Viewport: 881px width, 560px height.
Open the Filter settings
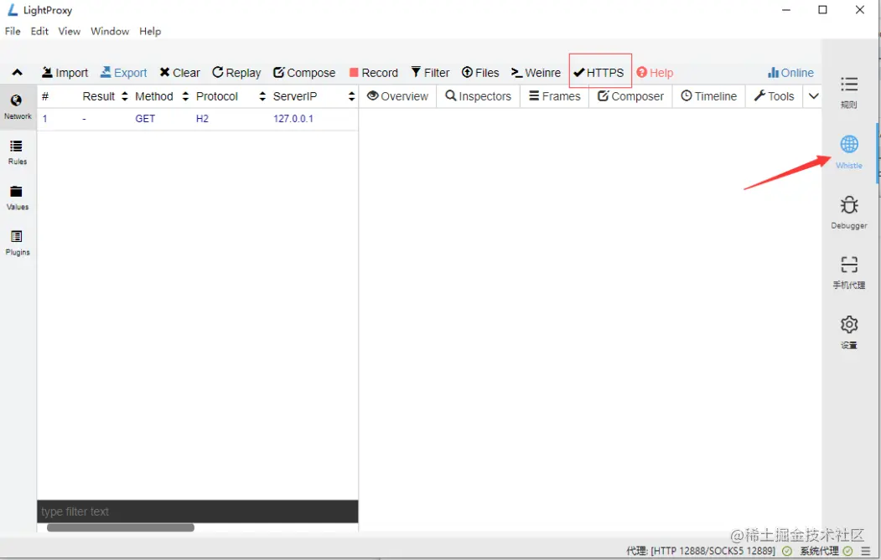[430, 73]
